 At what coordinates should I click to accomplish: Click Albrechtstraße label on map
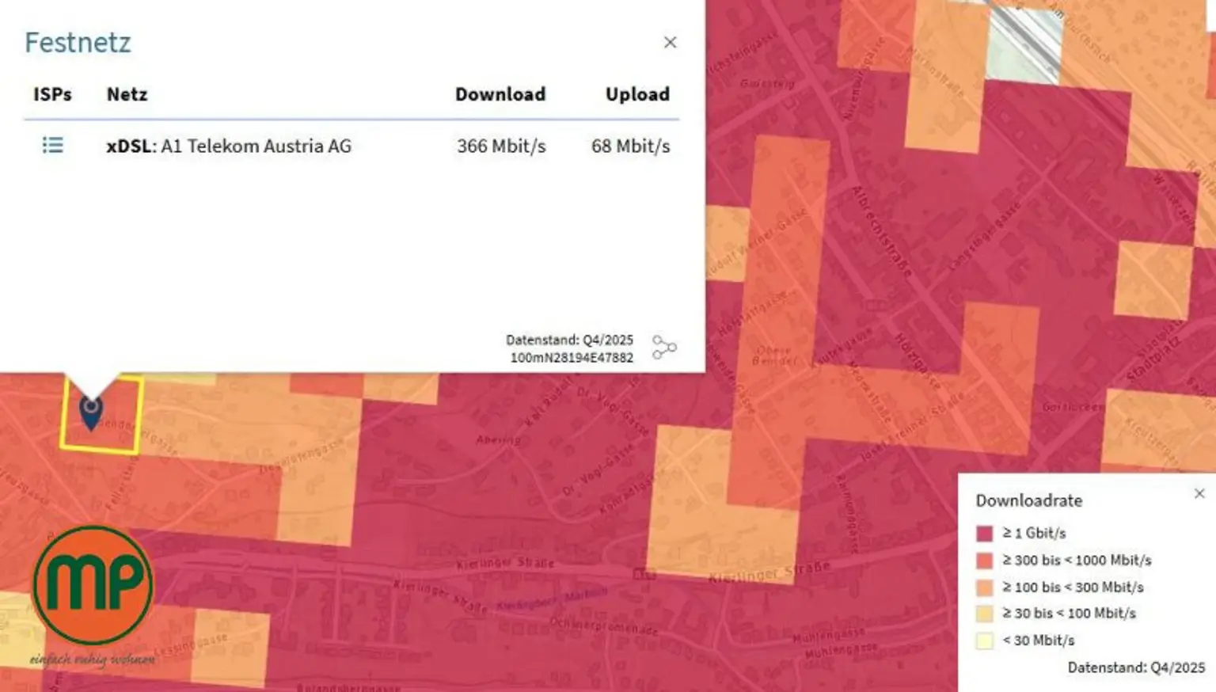[x=880, y=231]
